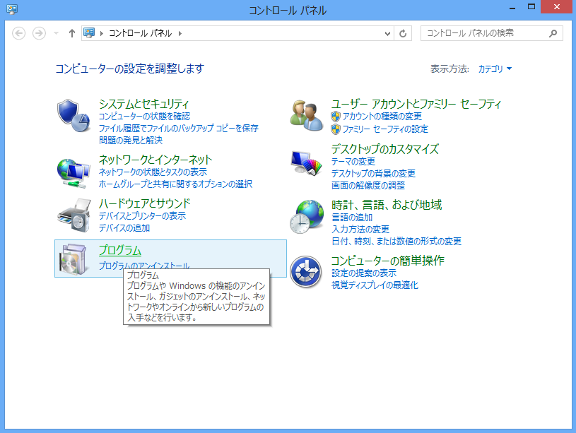Image resolution: width=576 pixels, height=433 pixels.
Task: Click the shield icon next to ファミリー セーフティの設定
Action: [336, 129]
